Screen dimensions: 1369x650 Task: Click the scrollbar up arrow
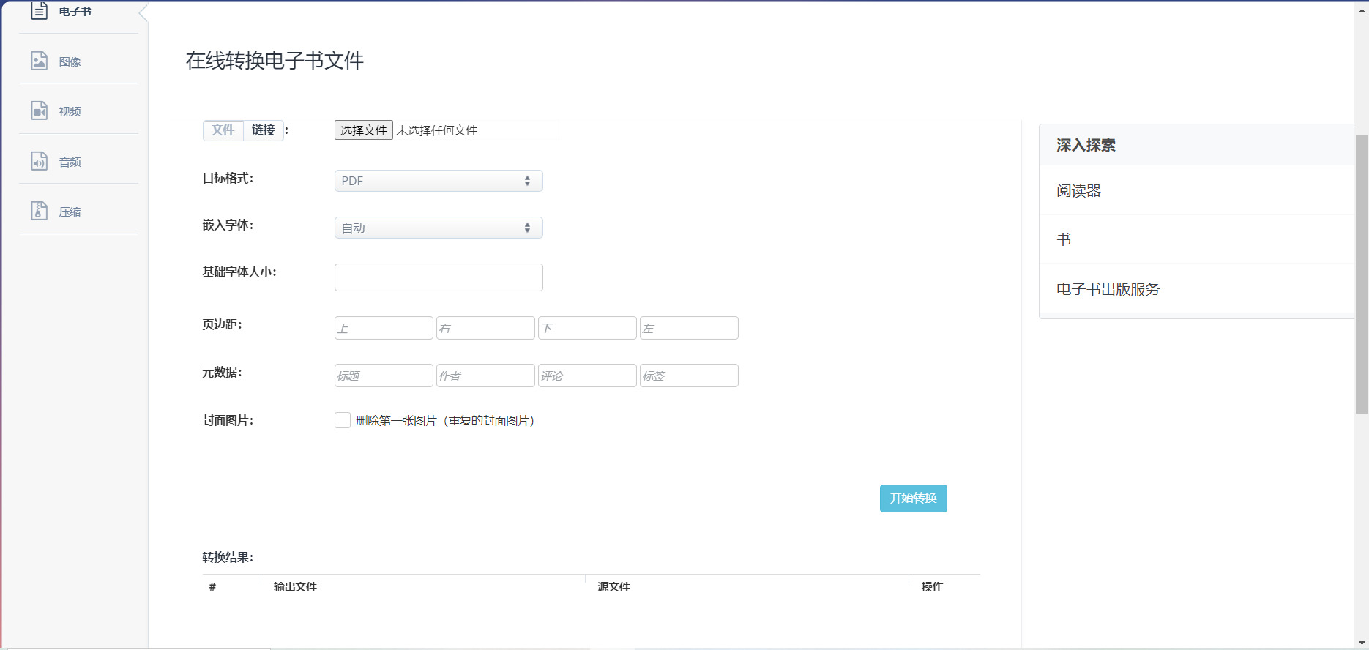pos(1362,10)
